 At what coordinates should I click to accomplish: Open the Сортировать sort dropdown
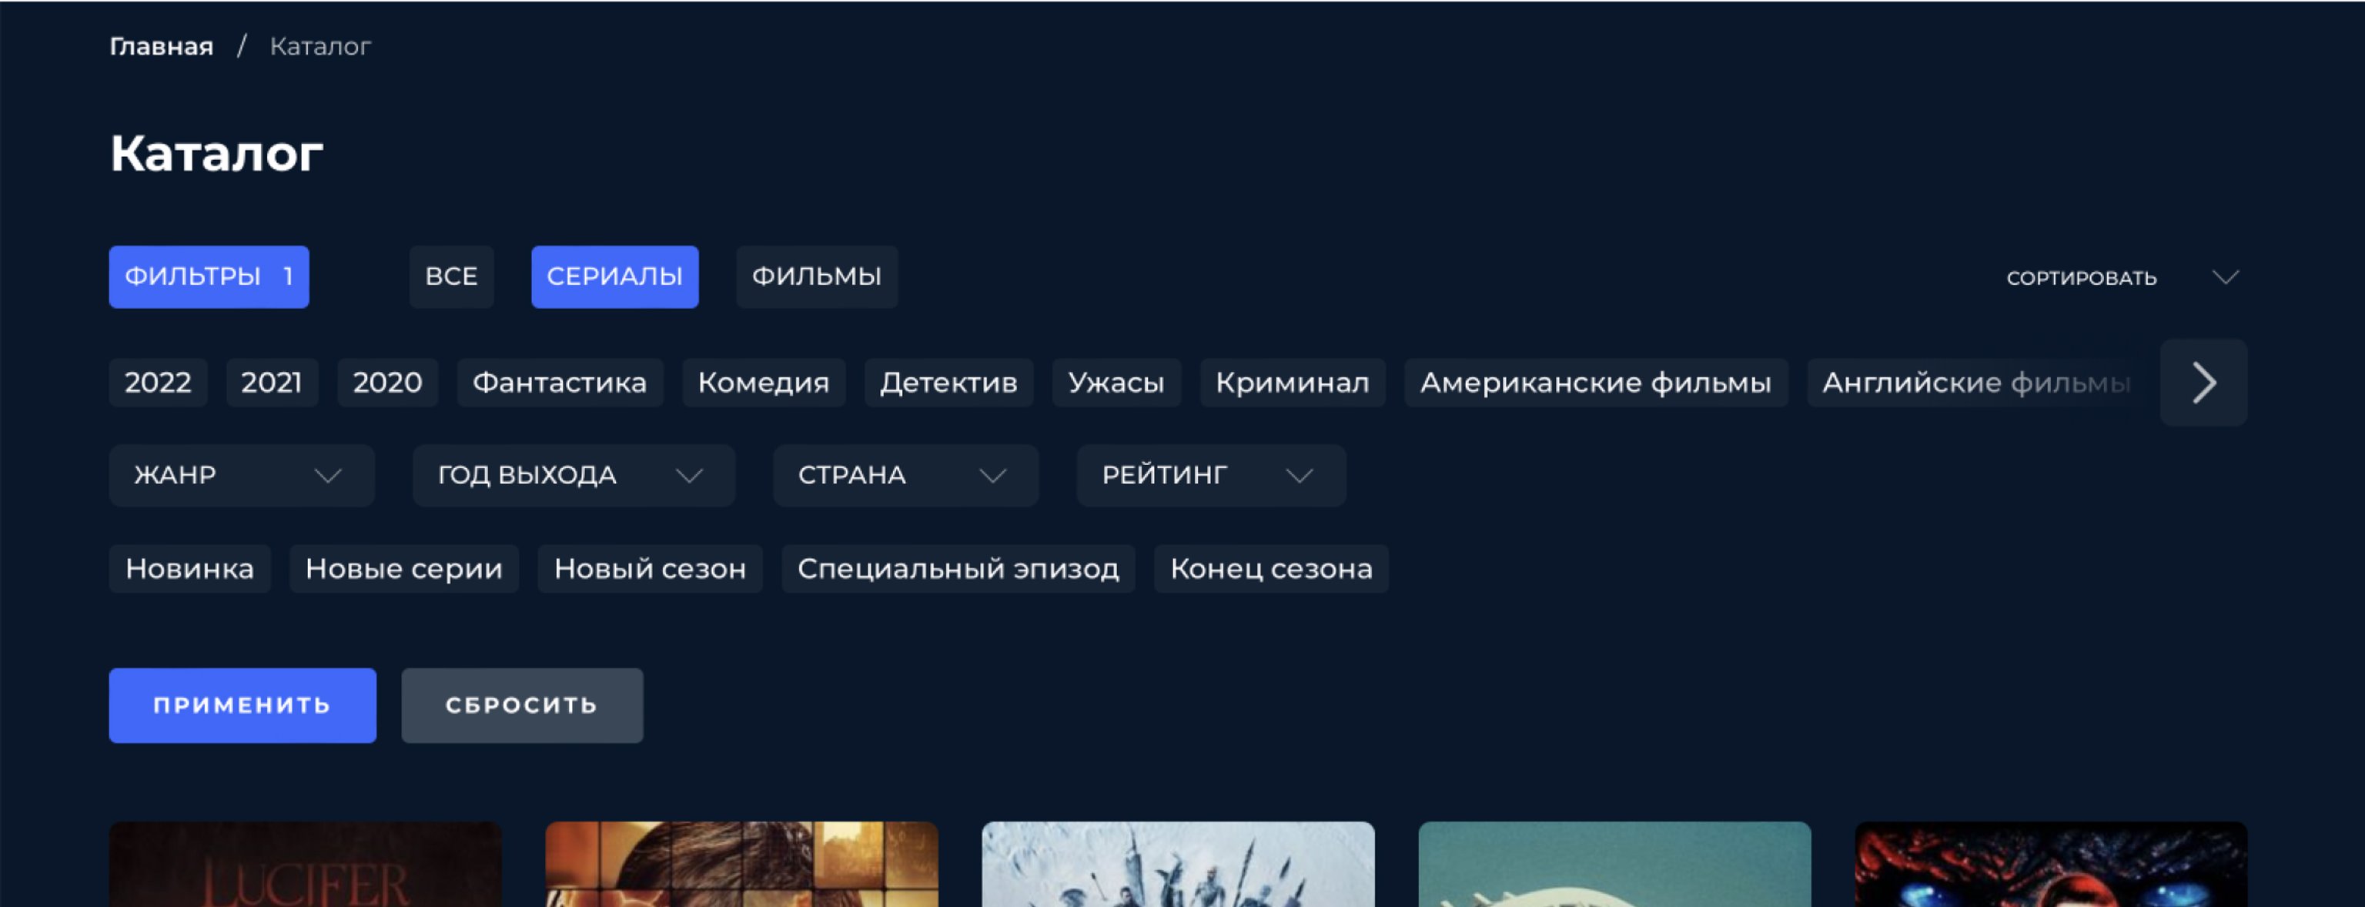click(x=2121, y=277)
